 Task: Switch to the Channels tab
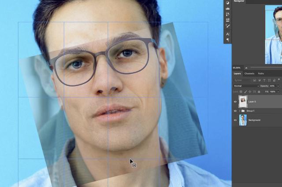point(249,73)
